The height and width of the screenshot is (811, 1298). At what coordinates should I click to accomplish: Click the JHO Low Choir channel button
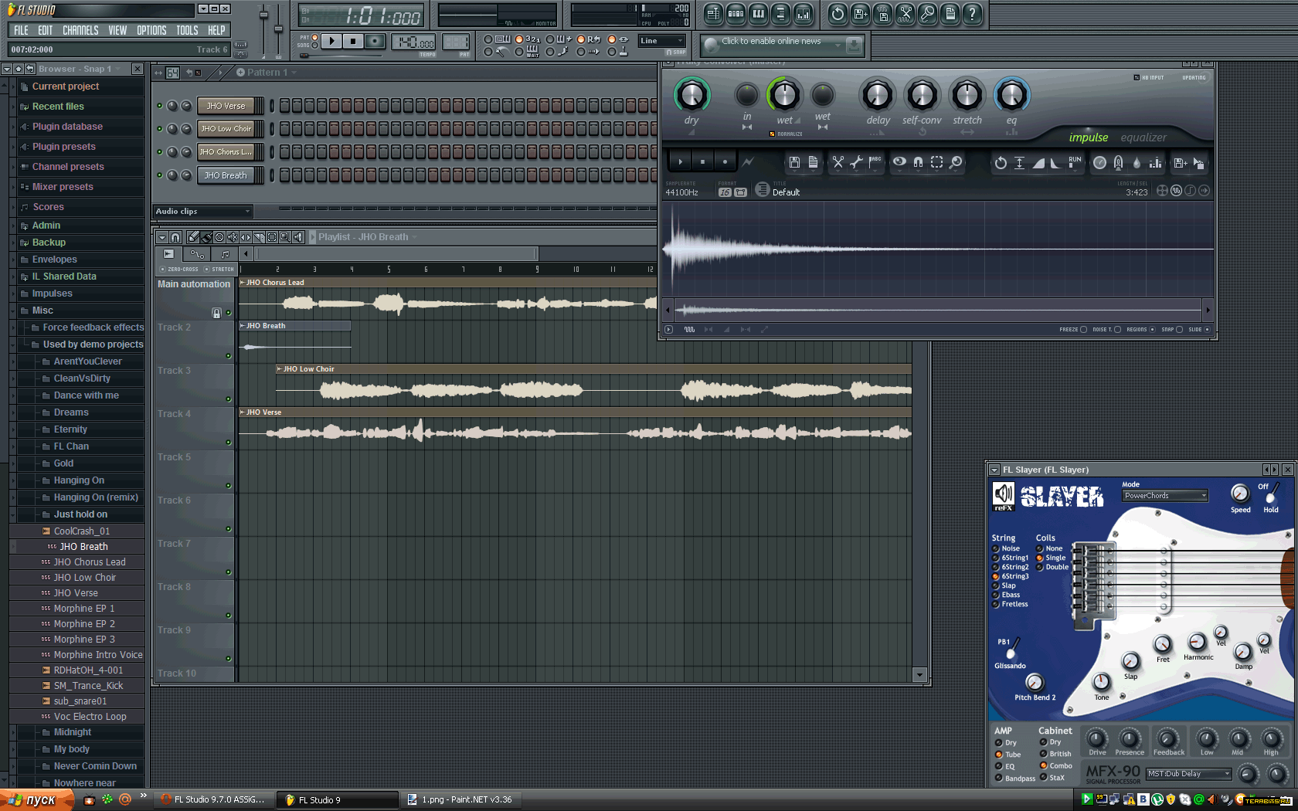[226, 129]
